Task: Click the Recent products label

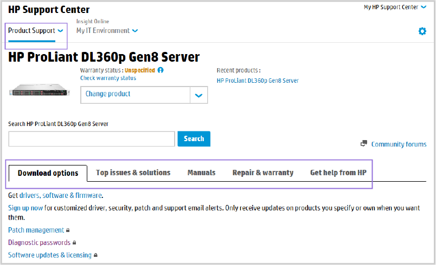Action: point(239,70)
